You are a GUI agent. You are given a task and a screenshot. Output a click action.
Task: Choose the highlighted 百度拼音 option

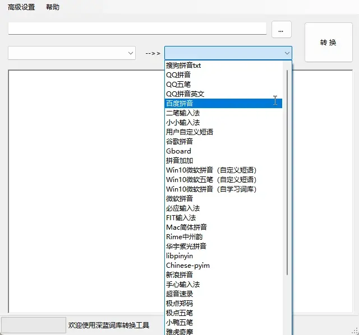(179, 104)
